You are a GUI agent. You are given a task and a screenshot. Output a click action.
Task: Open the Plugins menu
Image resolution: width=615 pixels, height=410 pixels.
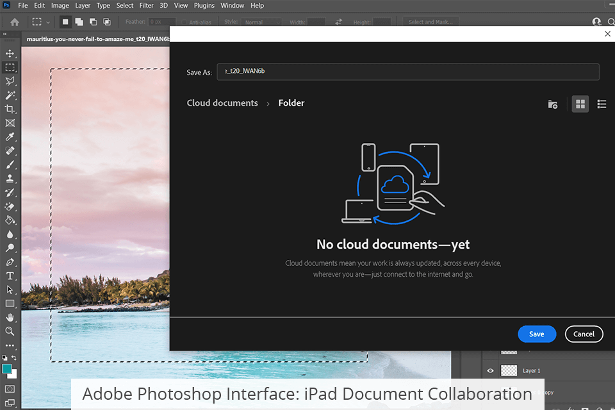[204, 5]
